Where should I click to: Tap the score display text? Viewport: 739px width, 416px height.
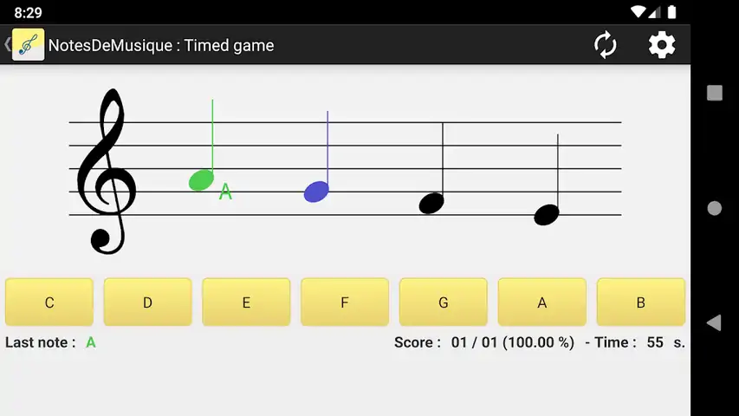[484, 342]
